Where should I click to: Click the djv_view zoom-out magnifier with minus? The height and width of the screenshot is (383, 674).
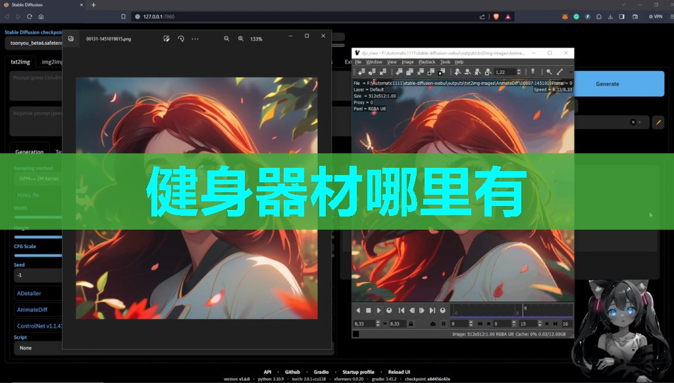(468, 72)
